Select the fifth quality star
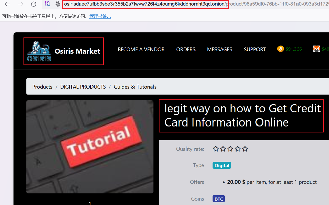Image resolution: width=329 pixels, height=205 pixels. [245, 149]
